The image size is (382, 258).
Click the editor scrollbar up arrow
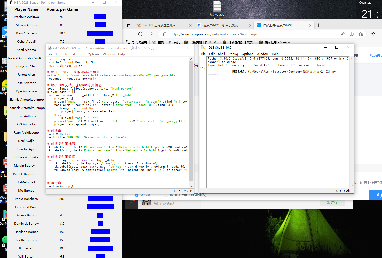192,59
